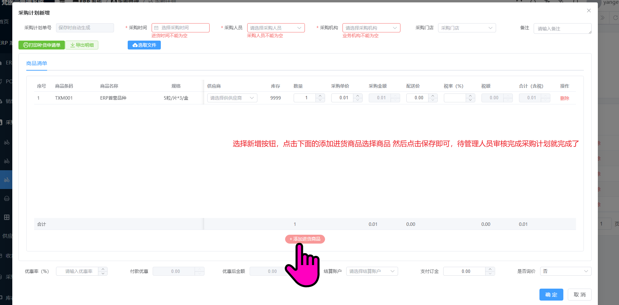Decrease 采购单价 with the down stepper arrow

point(358,100)
